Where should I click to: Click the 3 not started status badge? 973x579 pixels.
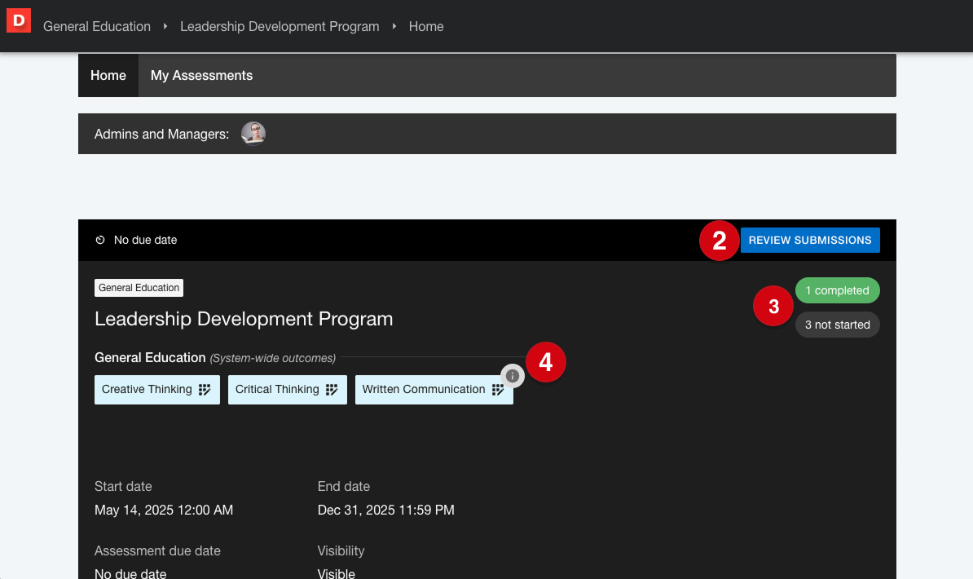coord(837,325)
